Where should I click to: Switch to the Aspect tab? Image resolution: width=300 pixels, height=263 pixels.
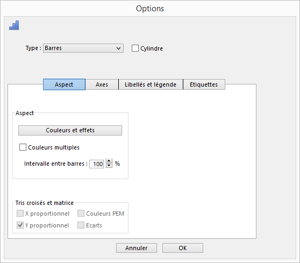tap(64, 84)
